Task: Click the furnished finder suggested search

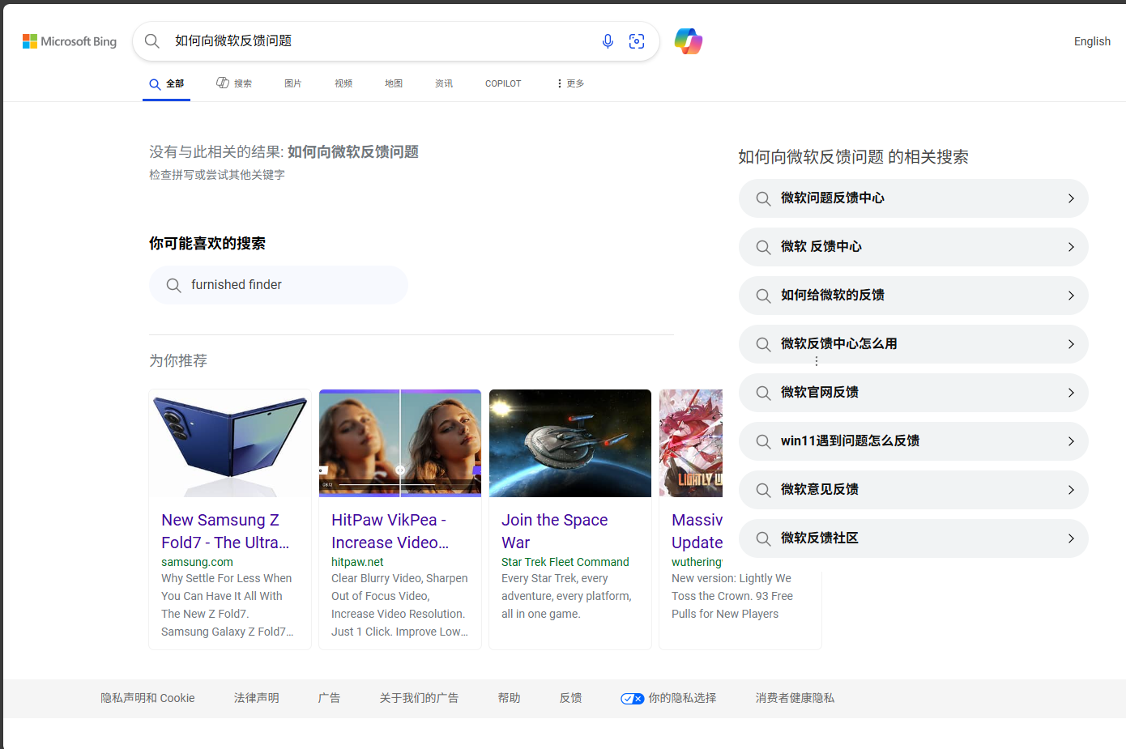Action: click(x=236, y=284)
